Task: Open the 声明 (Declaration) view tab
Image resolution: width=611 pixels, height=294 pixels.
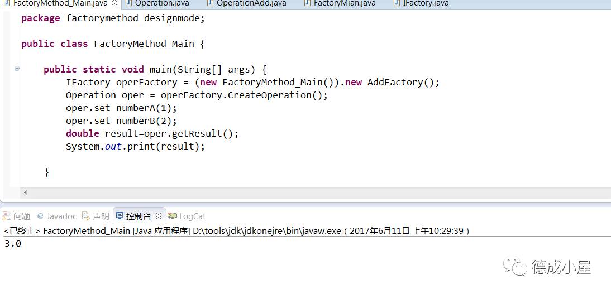Action: pos(96,216)
